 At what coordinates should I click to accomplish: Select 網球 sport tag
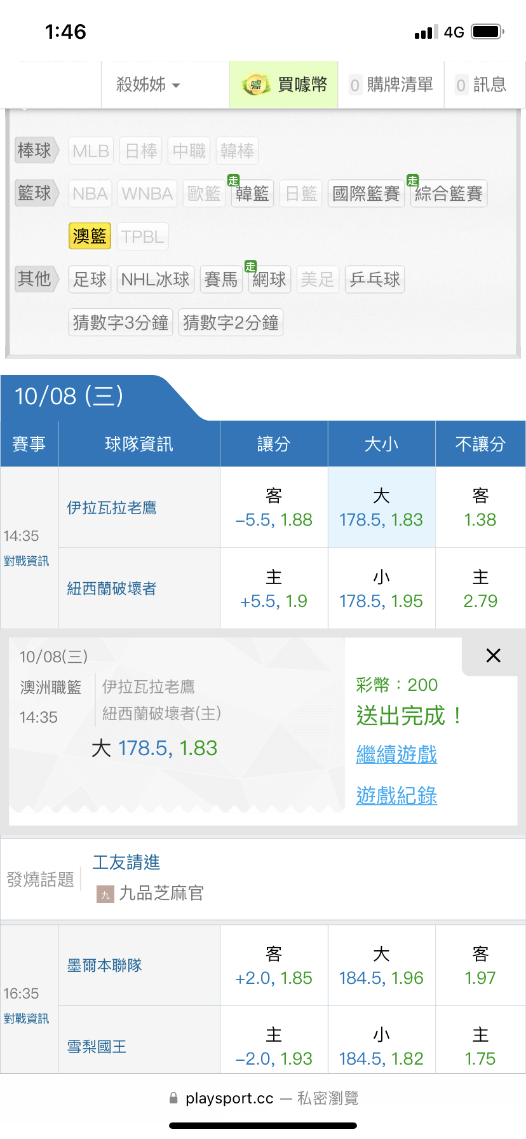tap(269, 280)
